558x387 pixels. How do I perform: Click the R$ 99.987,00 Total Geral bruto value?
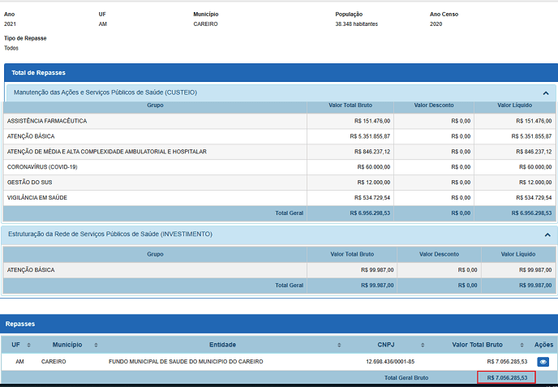pos(377,285)
